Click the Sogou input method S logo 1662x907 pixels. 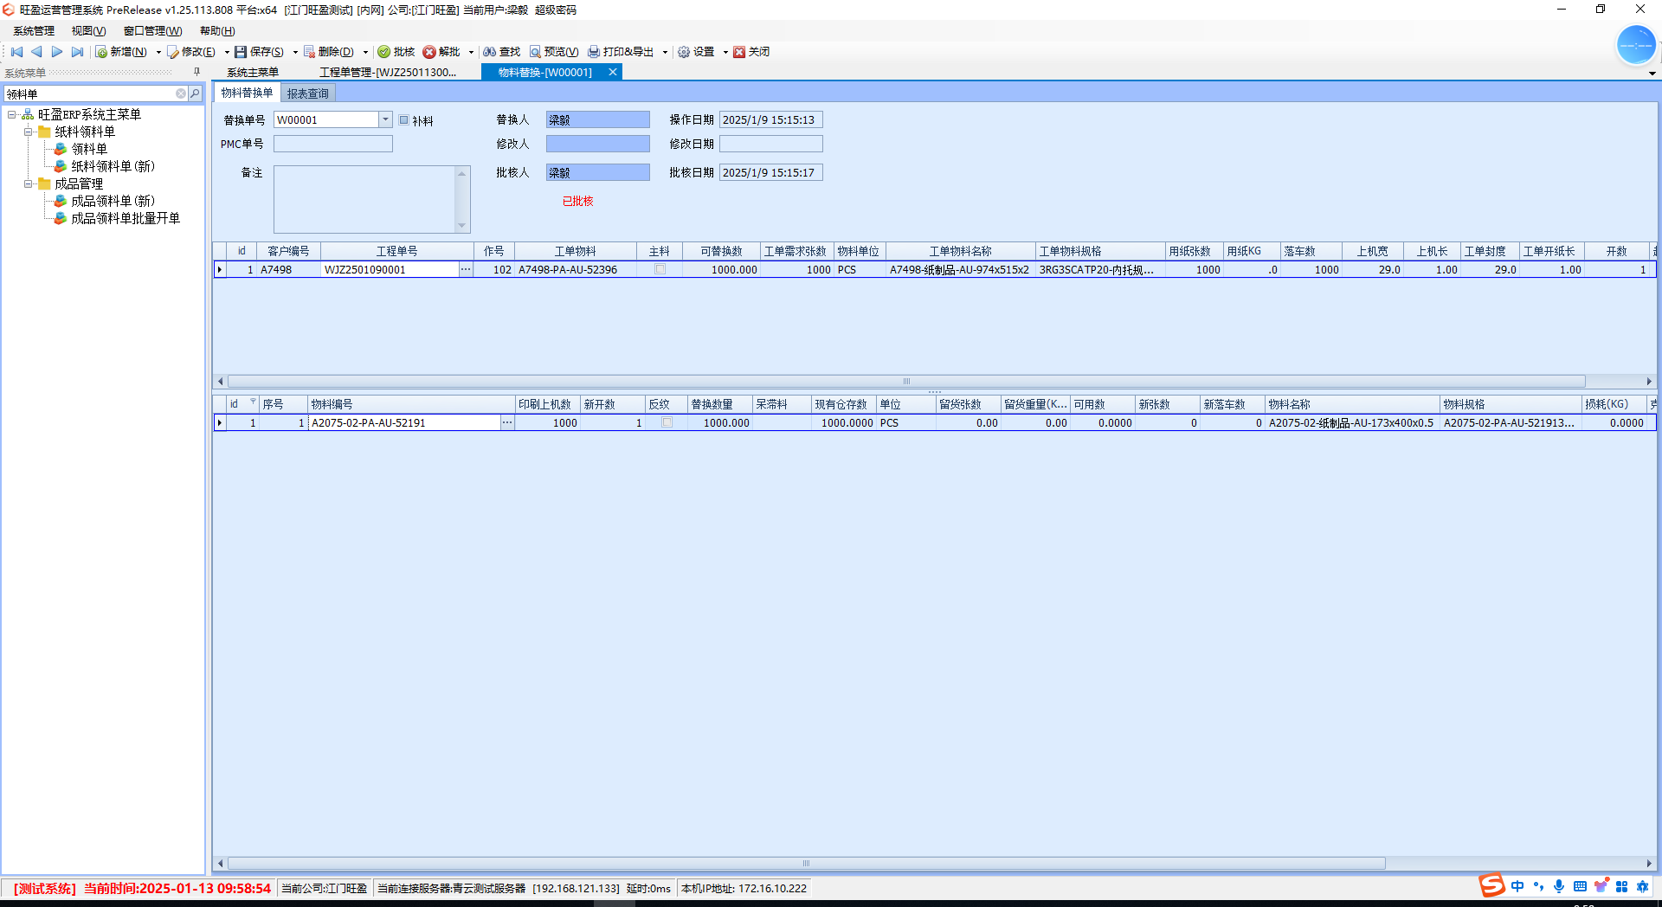tap(1491, 885)
